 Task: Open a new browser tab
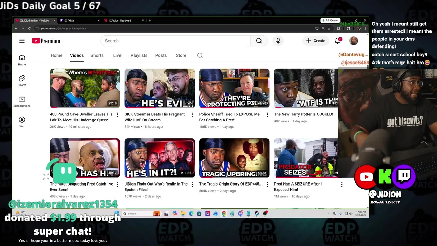coord(150,20)
